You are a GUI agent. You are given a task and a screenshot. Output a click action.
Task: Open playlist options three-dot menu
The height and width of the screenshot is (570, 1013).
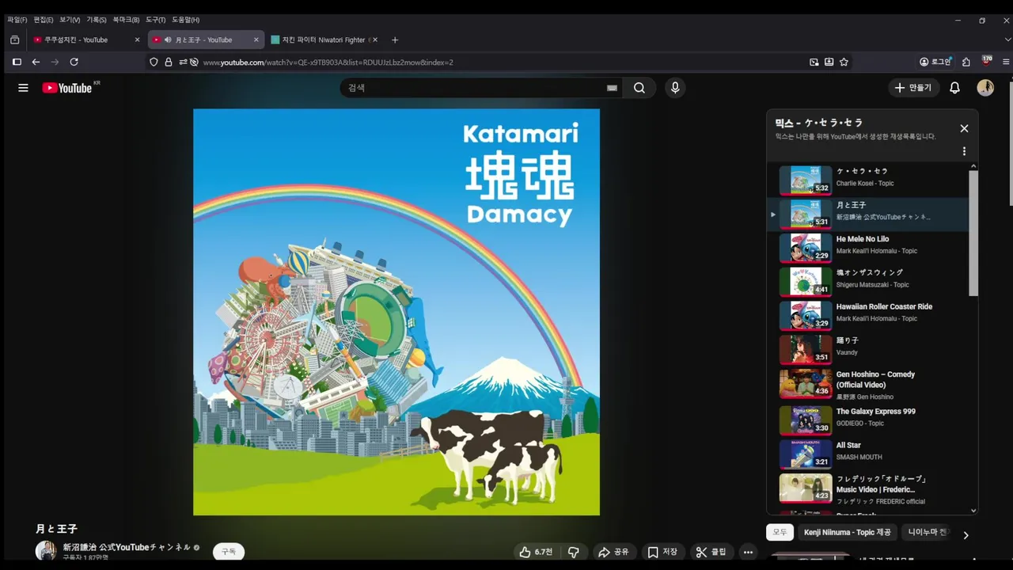[964, 151]
